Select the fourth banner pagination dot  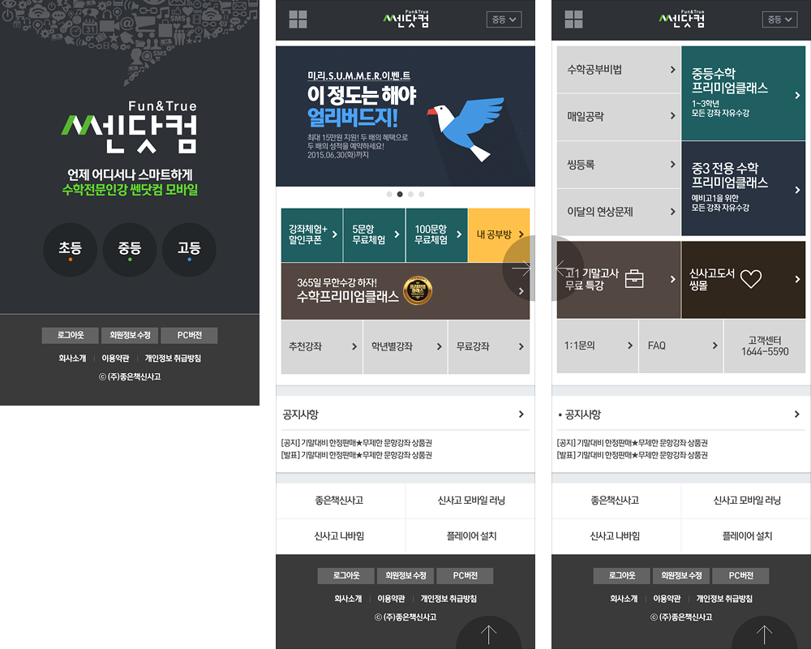[422, 194]
